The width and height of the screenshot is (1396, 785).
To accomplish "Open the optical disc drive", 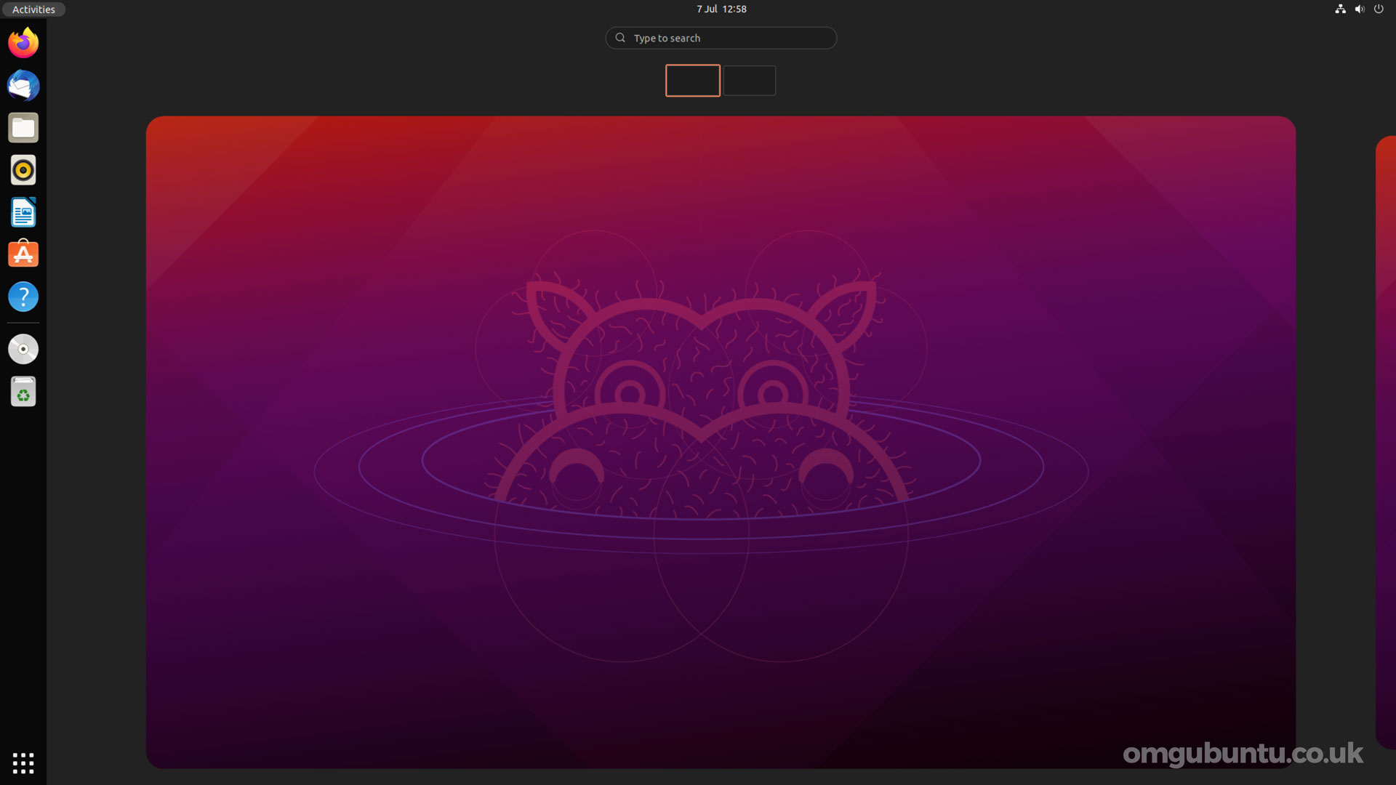I will tap(23, 348).
